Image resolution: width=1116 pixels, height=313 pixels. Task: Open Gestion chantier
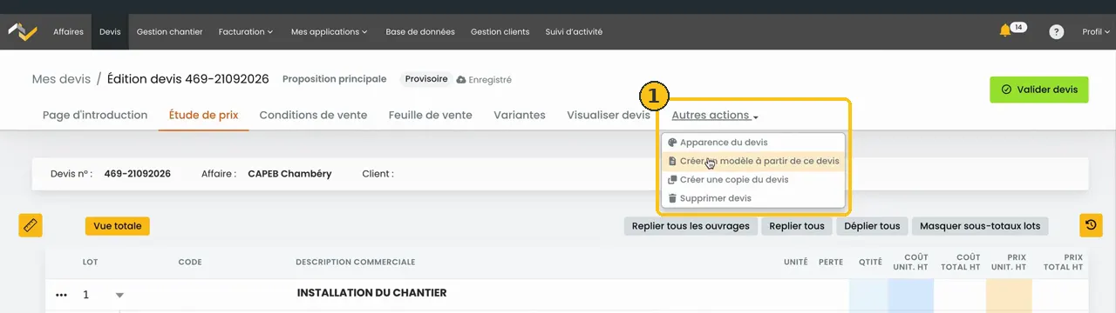169,31
